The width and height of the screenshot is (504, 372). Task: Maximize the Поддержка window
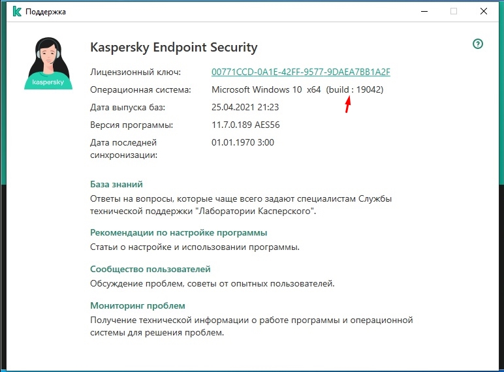(x=454, y=12)
